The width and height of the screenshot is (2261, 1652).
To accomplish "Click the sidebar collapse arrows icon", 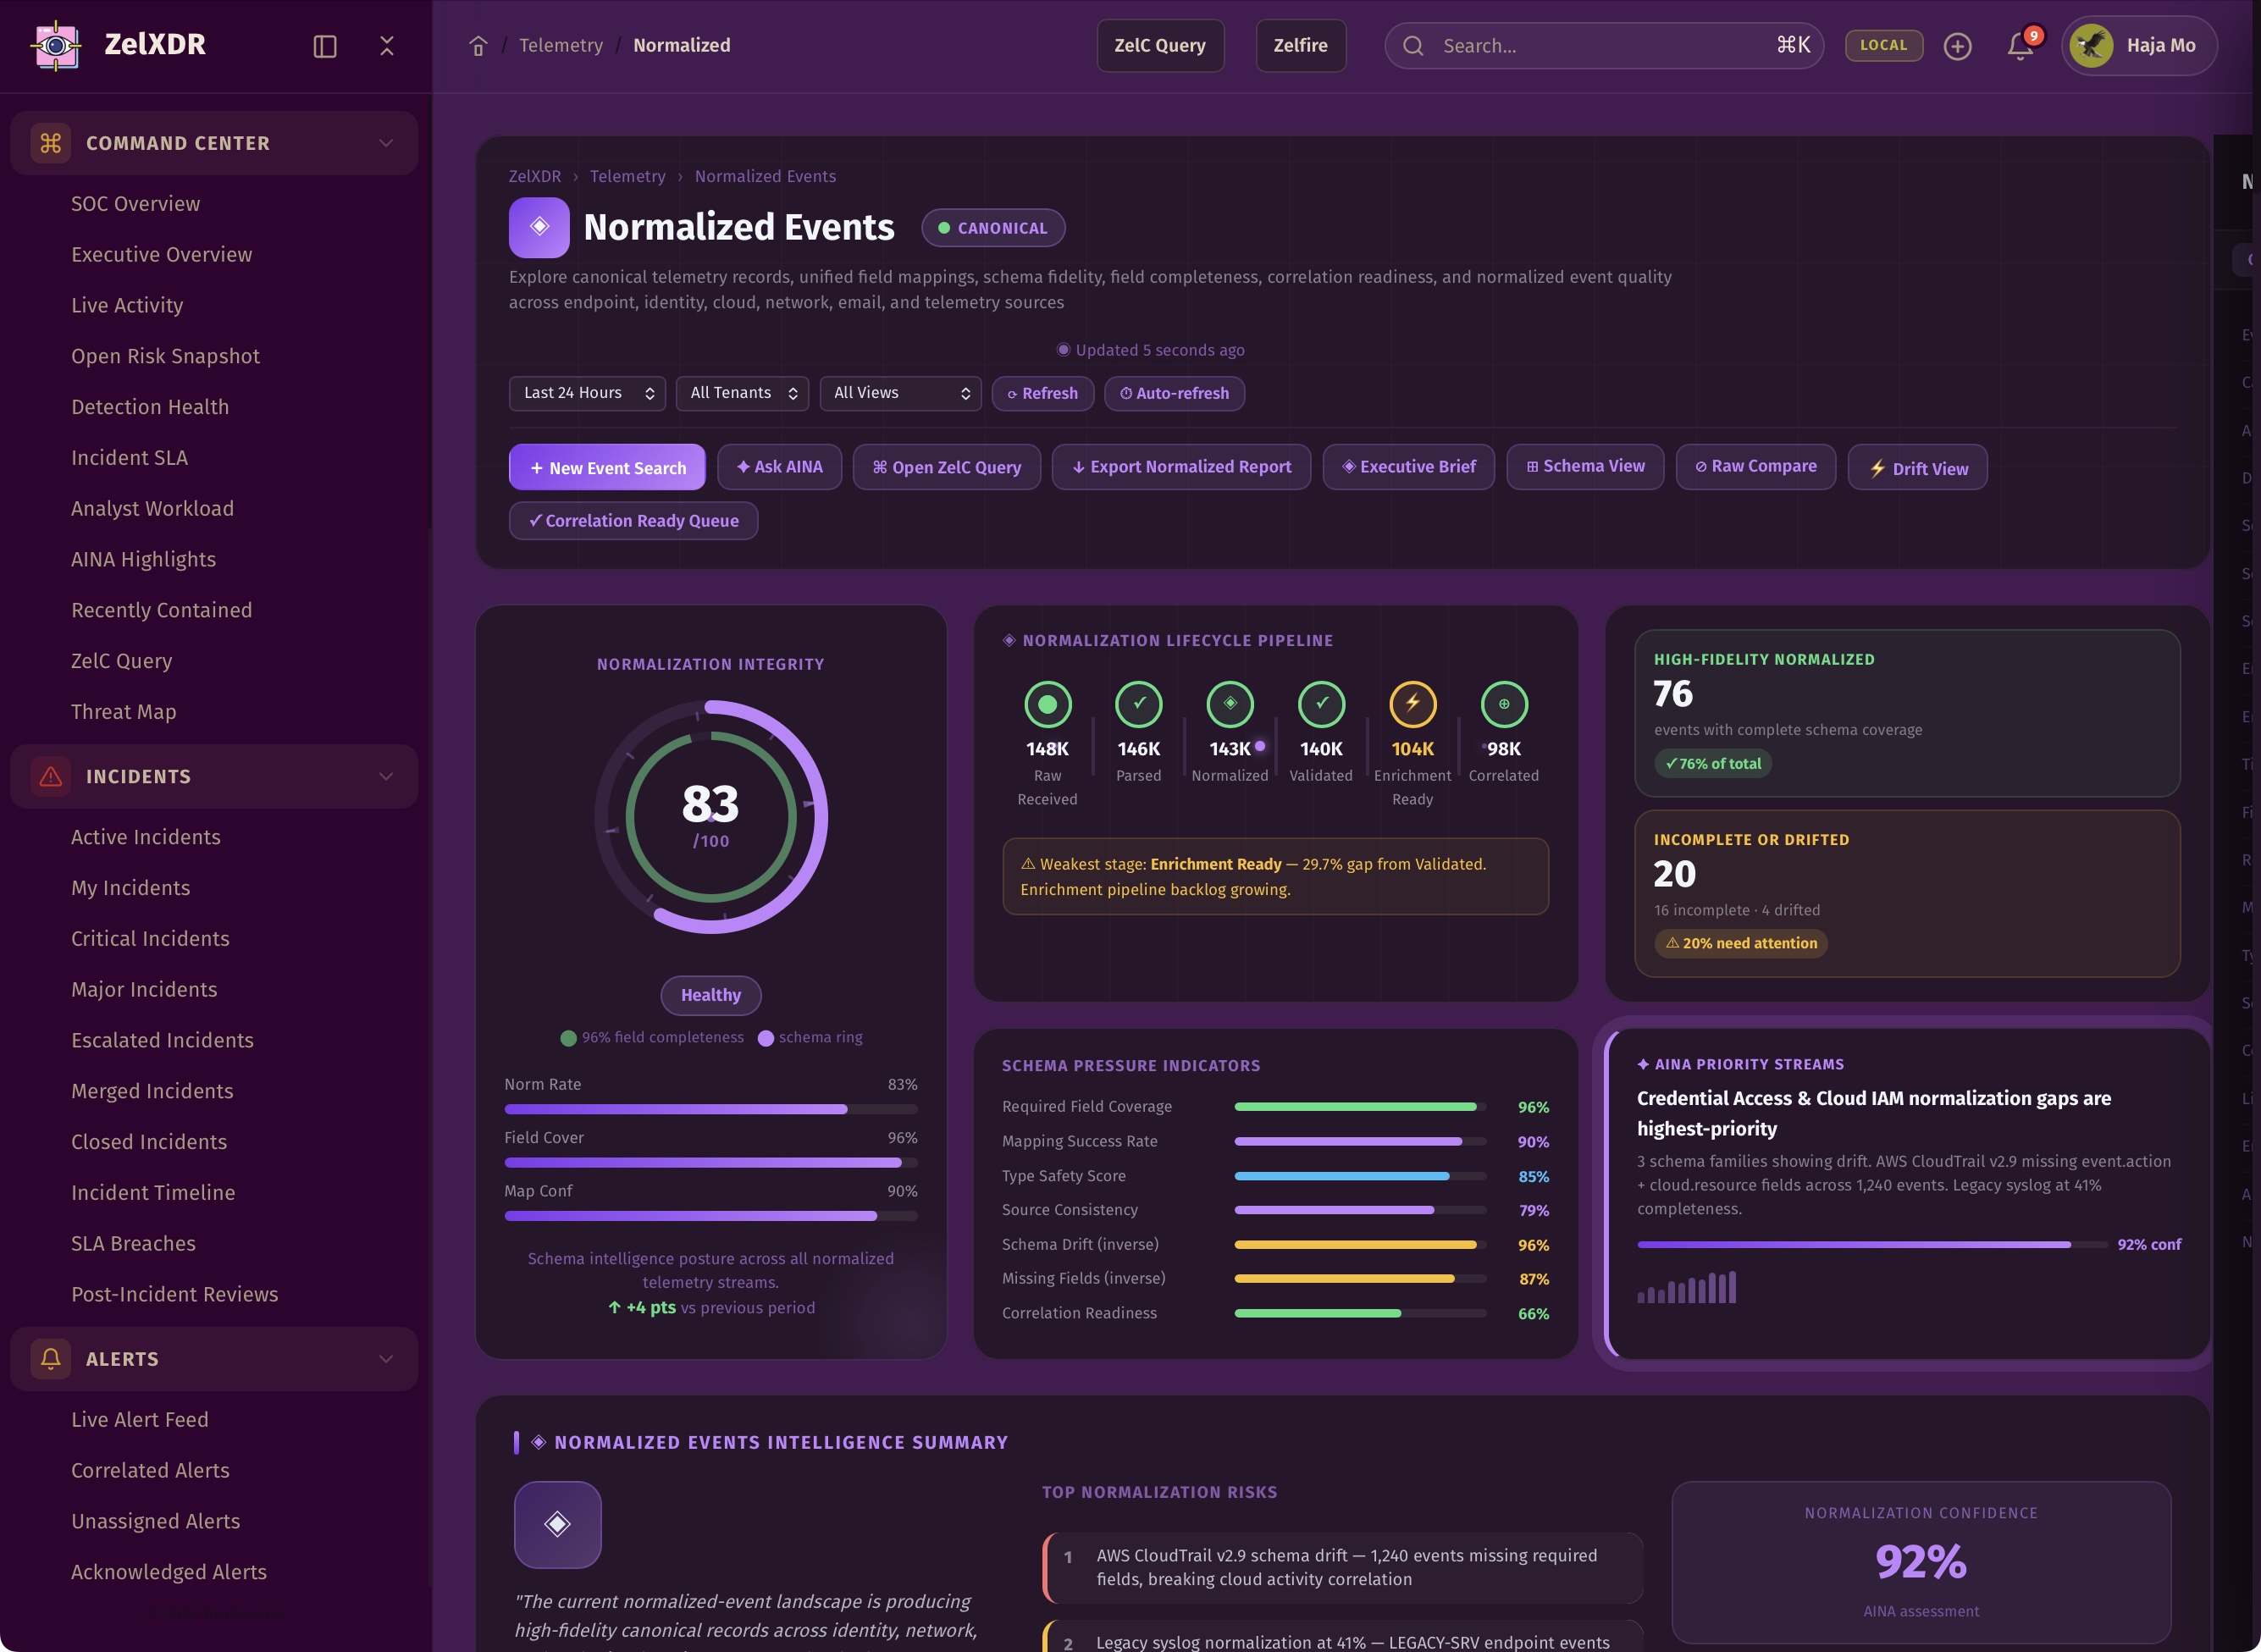I will pos(387,46).
